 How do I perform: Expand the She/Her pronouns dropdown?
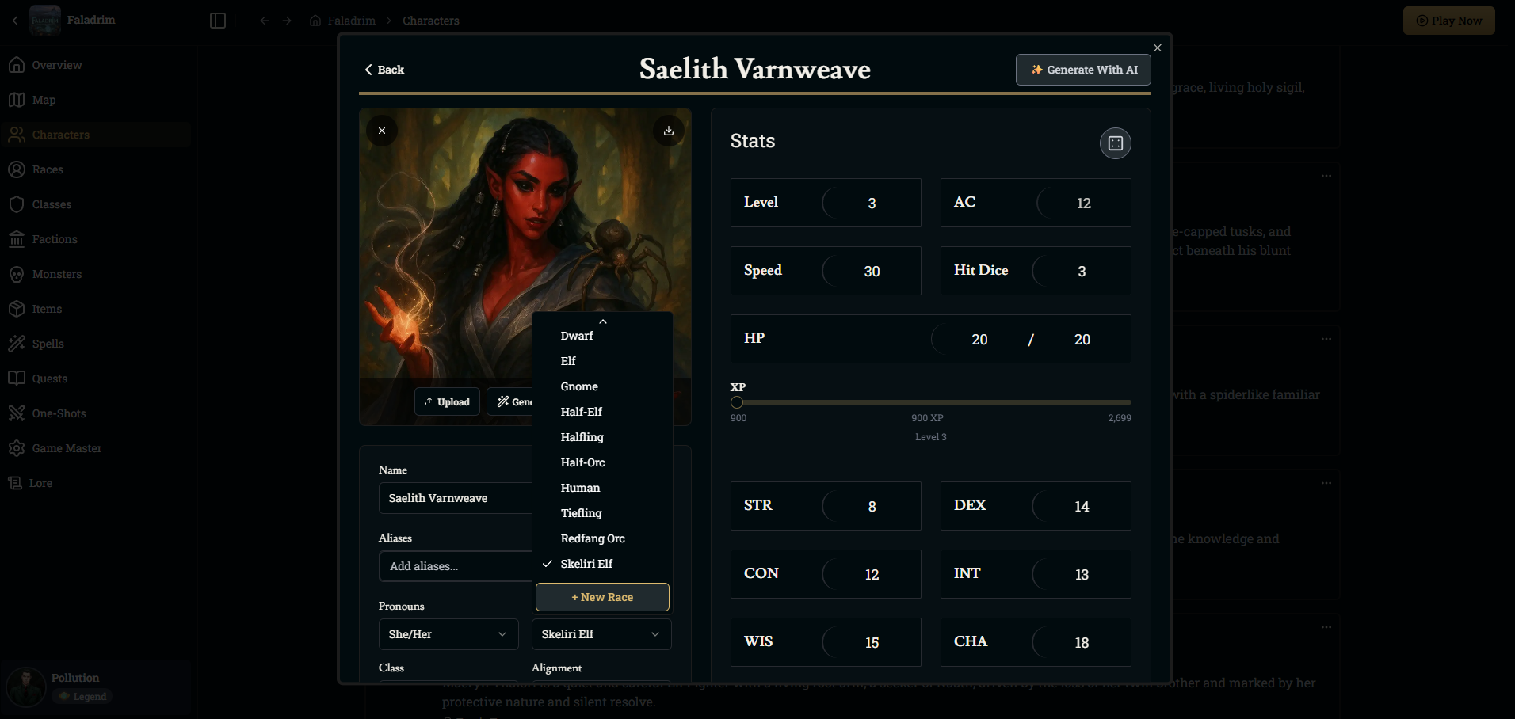point(448,634)
